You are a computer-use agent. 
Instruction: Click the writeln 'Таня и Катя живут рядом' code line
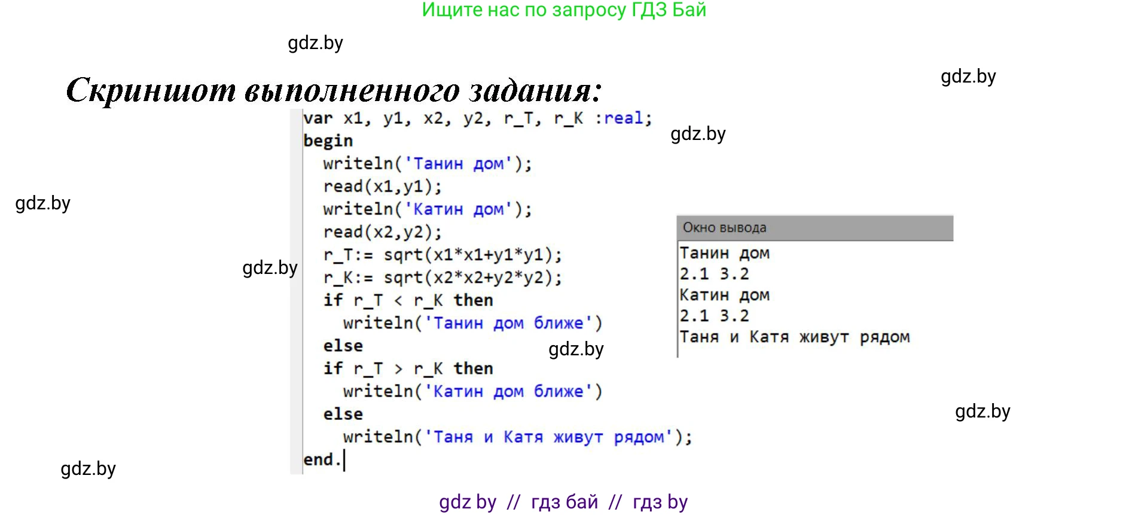pyautogui.click(x=517, y=437)
